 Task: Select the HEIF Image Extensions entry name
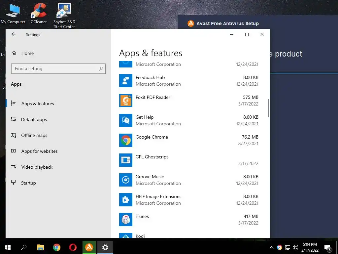tap(158, 196)
